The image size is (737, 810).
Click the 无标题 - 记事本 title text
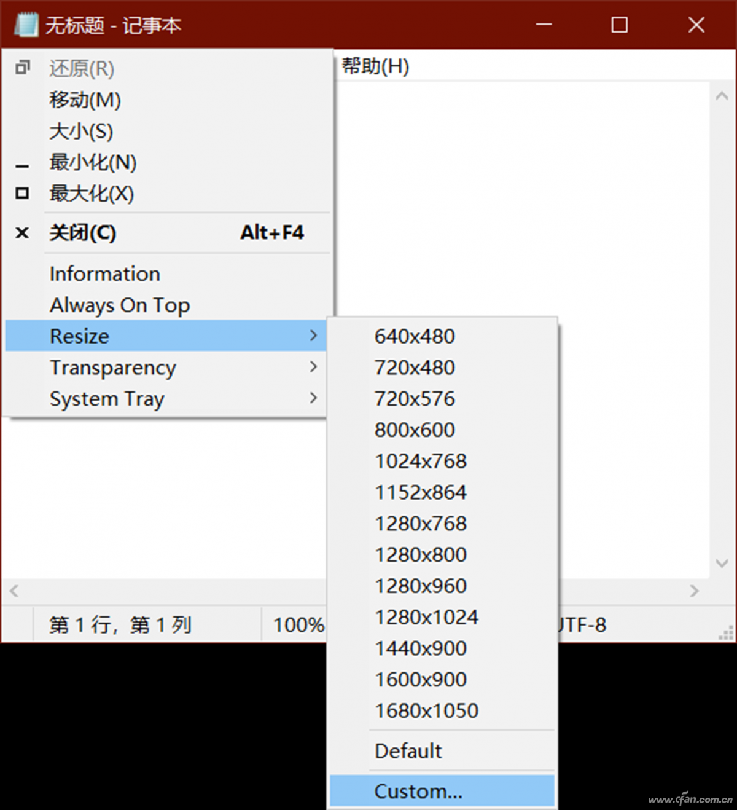pos(114,25)
